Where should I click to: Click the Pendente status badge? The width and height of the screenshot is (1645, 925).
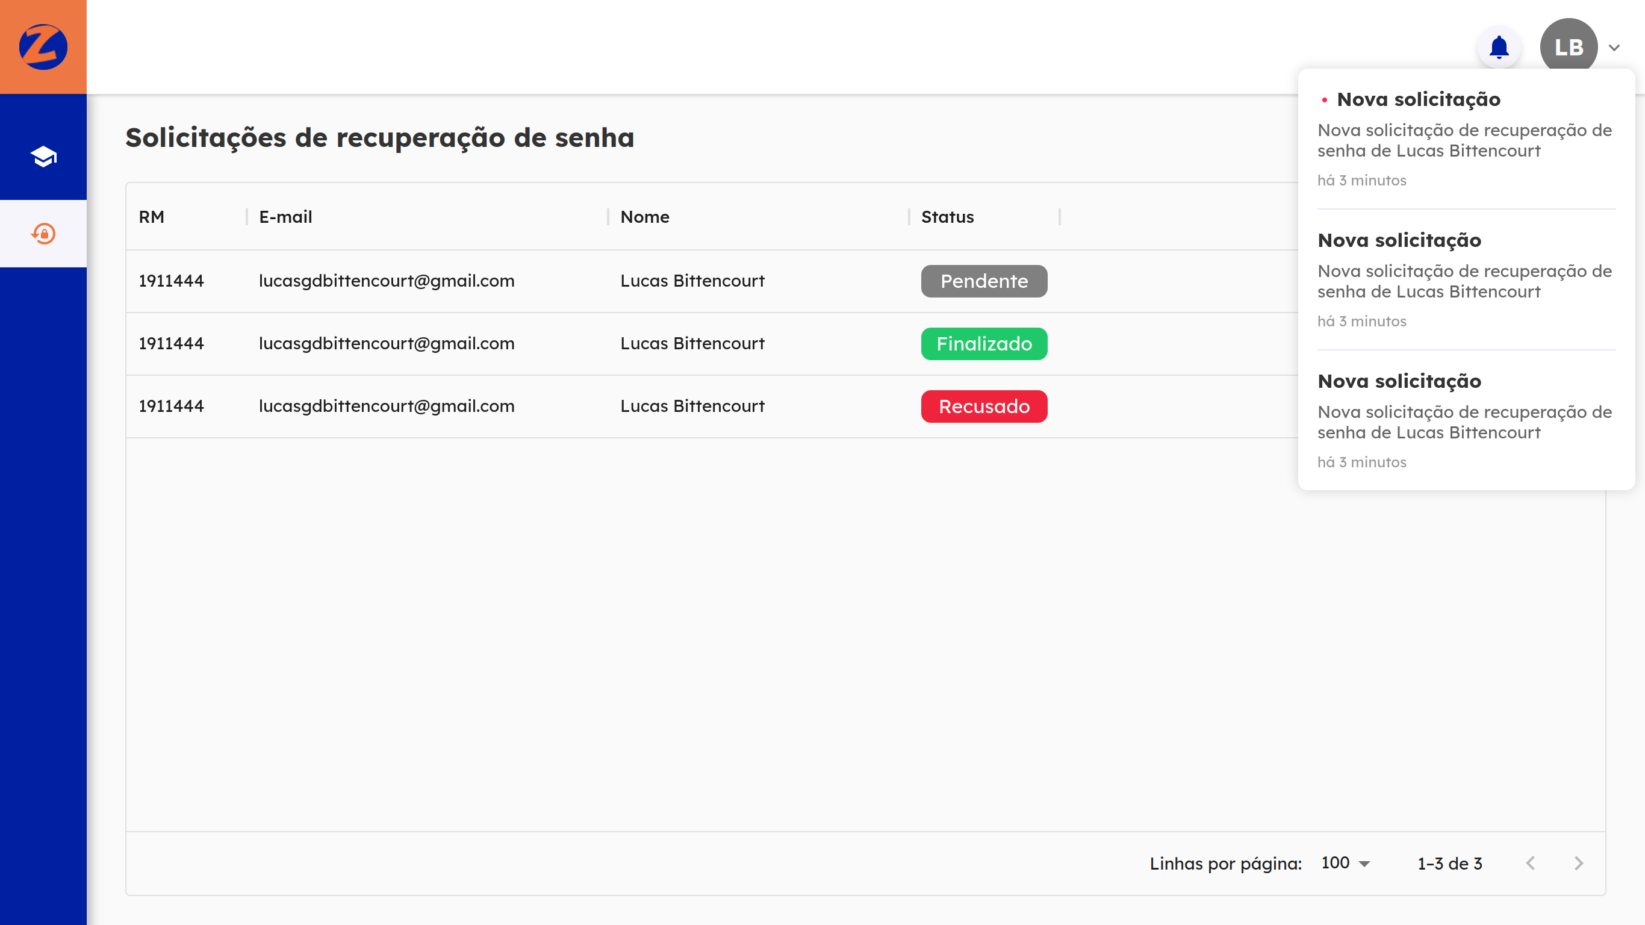(983, 281)
